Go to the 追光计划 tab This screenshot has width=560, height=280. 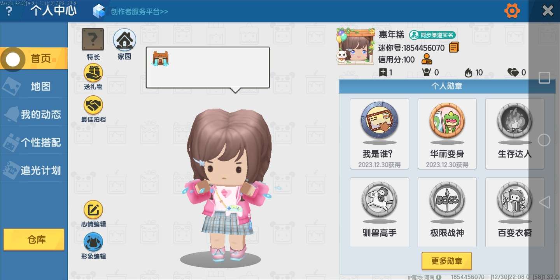34,170
